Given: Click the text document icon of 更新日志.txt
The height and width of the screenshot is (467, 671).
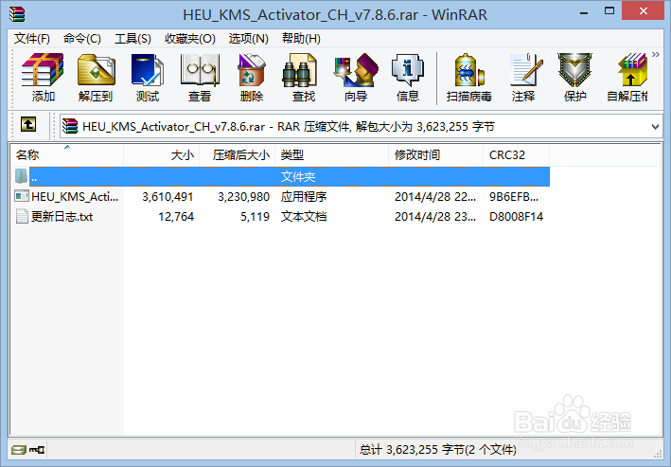Looking at the screenshot, I should 22,216.
